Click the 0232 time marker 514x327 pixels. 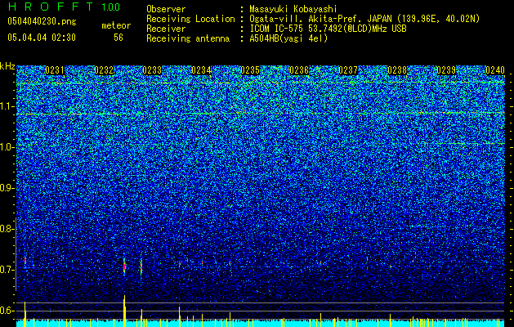pyautogui.click(x=104, y=70)
